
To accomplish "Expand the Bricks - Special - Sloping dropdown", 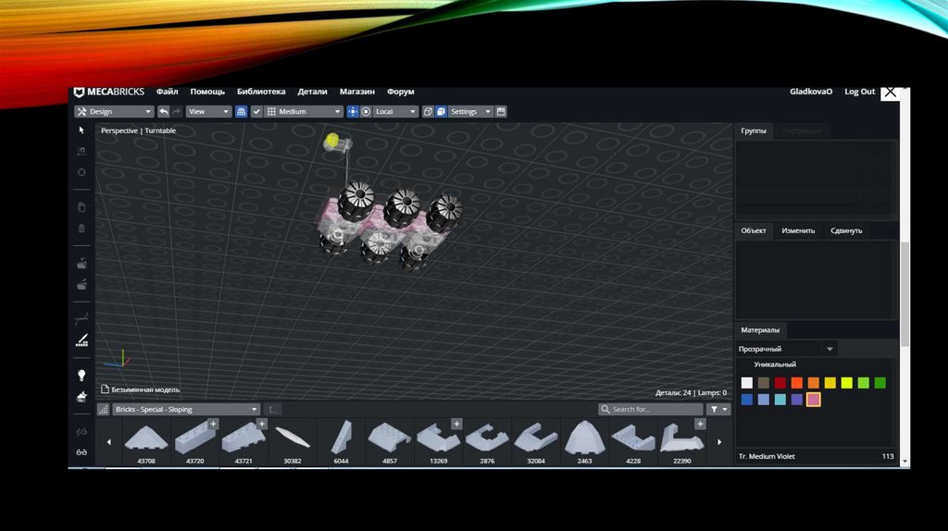I will (x=180, y=409).
